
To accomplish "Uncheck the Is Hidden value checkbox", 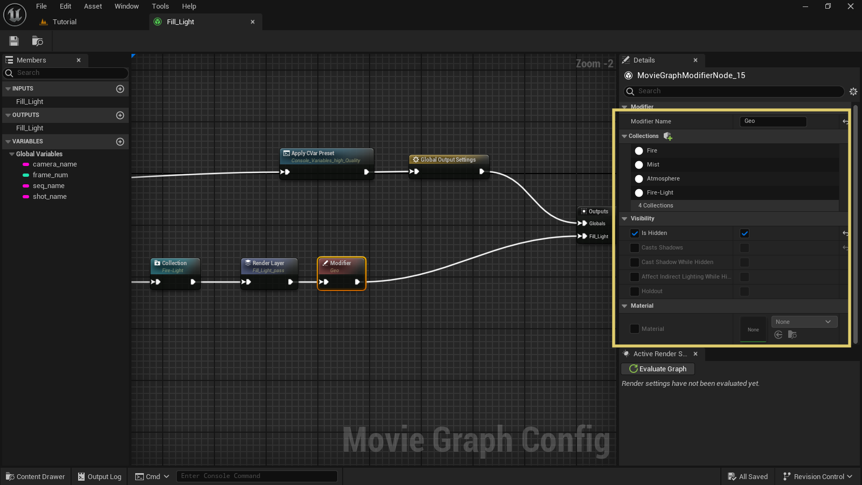I will pos(745,233).
